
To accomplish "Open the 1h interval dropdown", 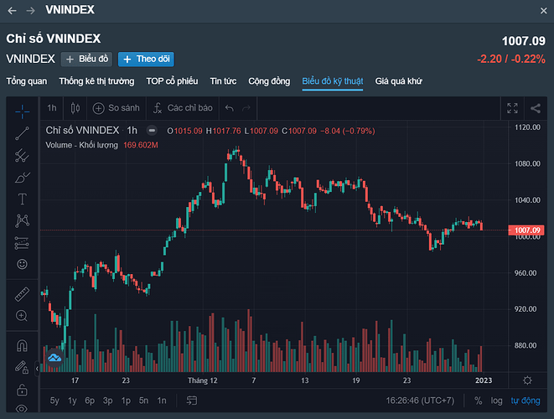I will tap(52, 108).
